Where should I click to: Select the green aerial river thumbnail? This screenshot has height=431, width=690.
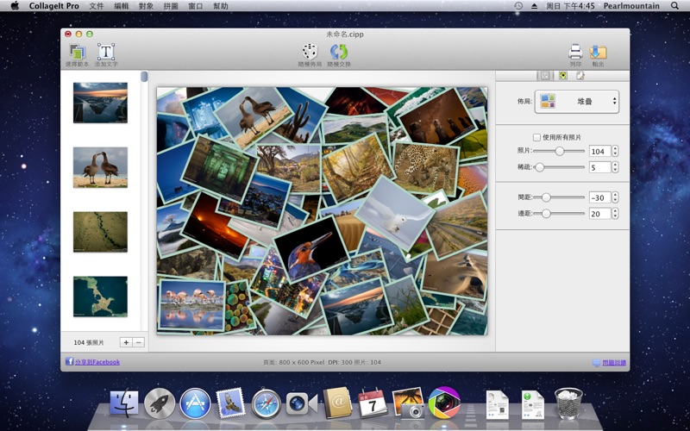pos(100,232)
